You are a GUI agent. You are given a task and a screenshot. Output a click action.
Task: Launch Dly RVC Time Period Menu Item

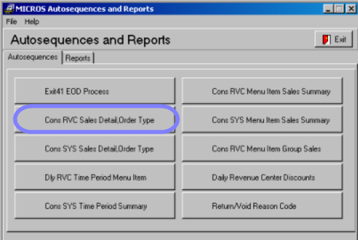[x=95, y=177]
